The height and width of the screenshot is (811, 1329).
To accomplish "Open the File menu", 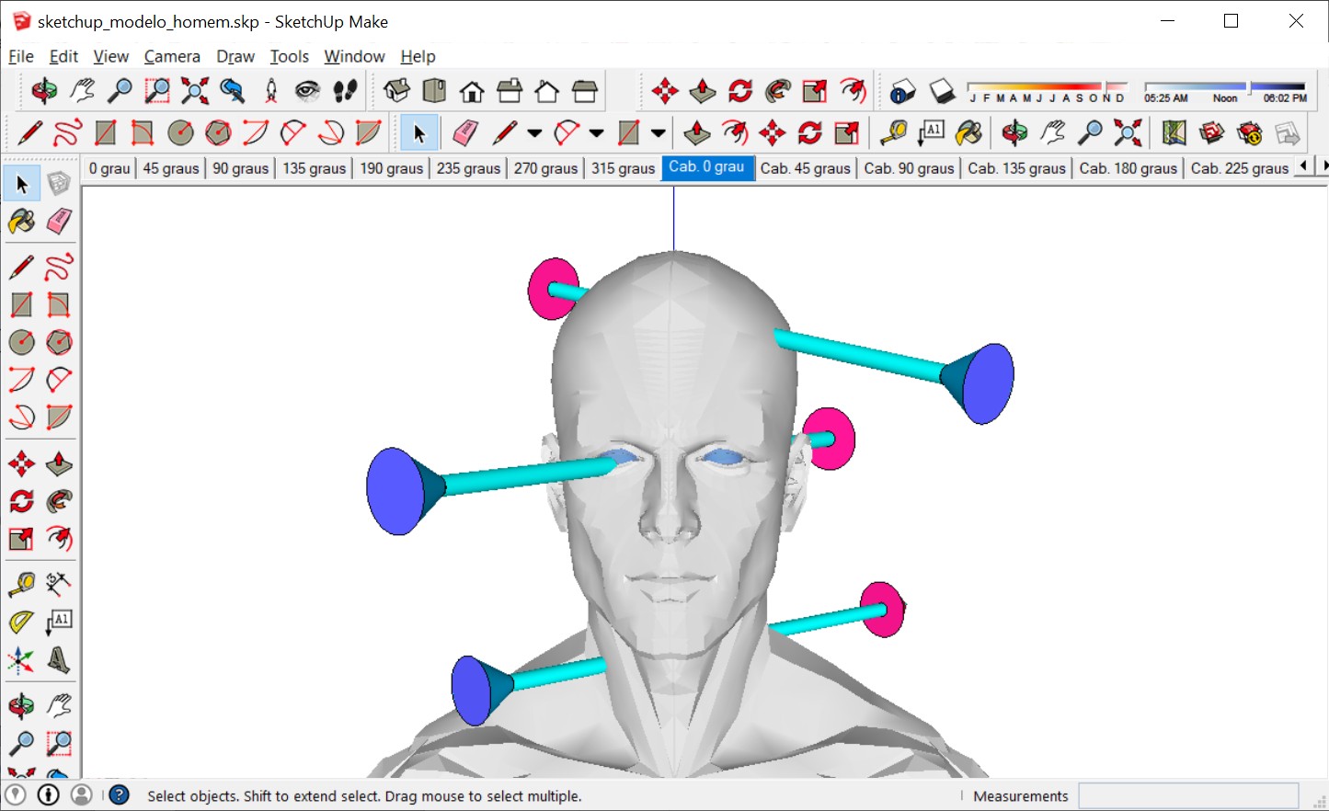I will (21, 56).
